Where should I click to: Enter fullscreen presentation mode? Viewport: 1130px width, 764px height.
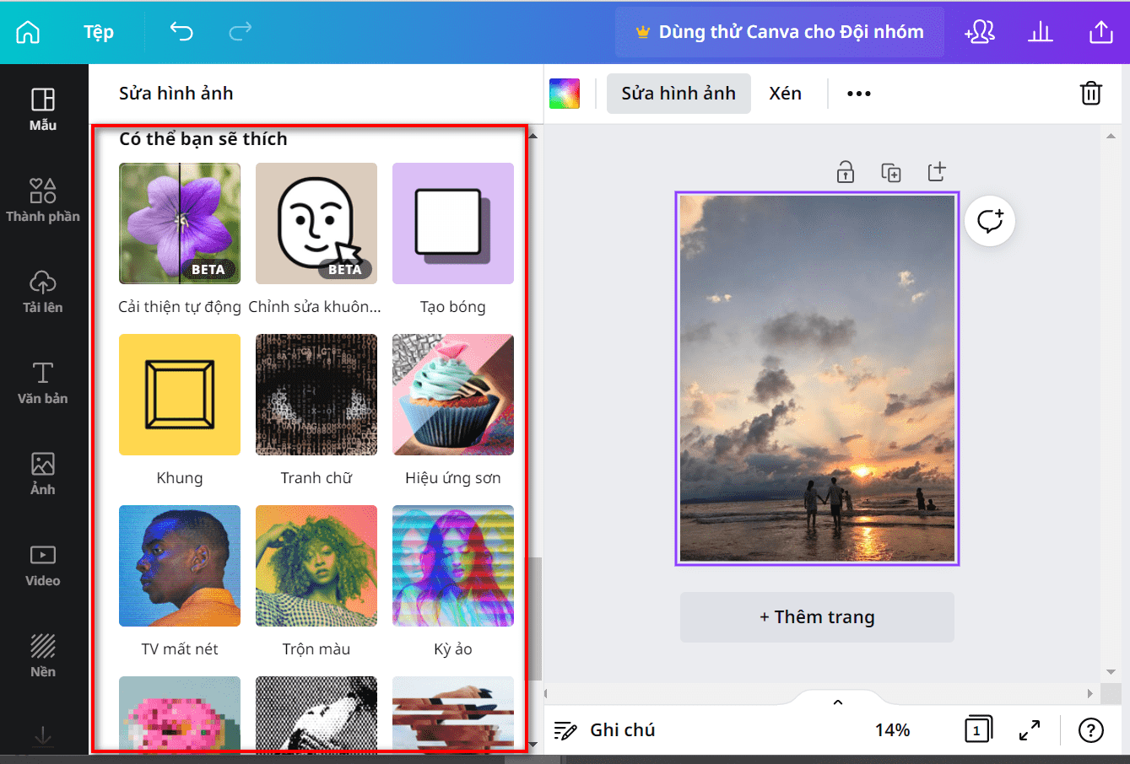coord(1030,730)
